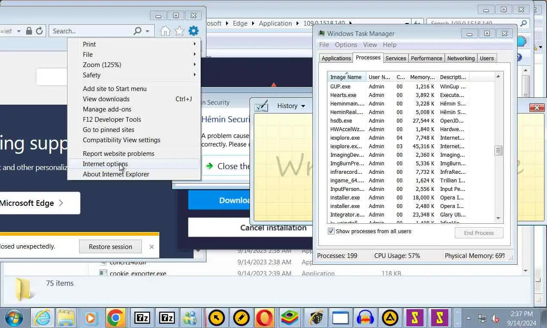Screen dimensions: 547x328
Task: Show hidden tray icons arrow
Action: coord(469,318)
